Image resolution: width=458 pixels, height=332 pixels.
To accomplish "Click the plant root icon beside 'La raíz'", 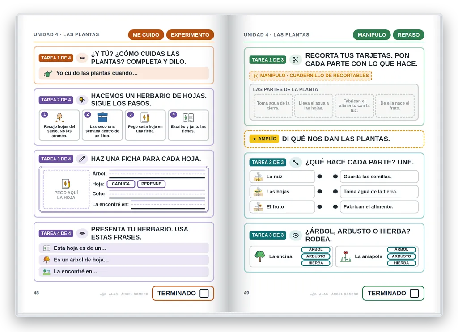I will 258,177.
